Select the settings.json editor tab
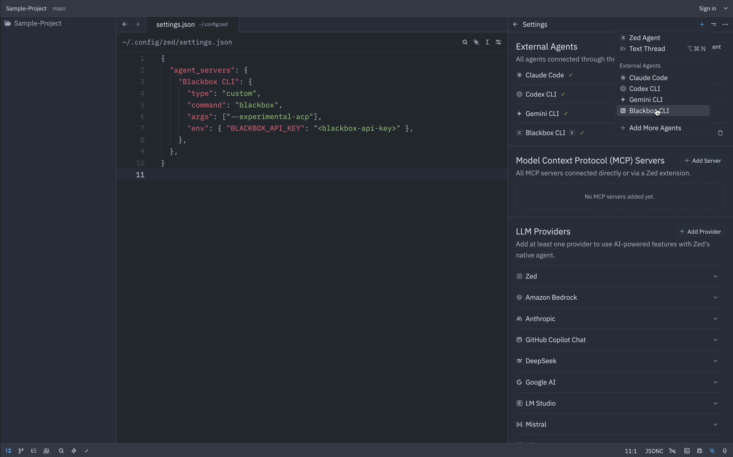This screenshot has height=457, width=733. tap(192, 24)
